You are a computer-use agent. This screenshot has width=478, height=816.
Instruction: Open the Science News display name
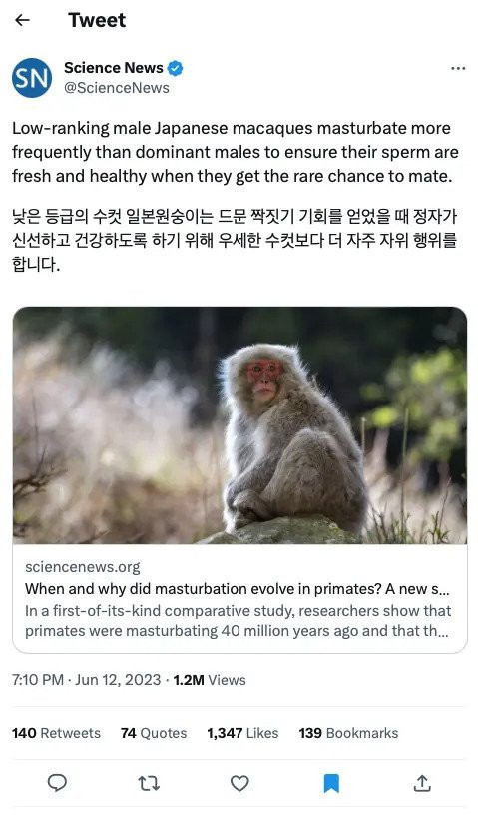[x=114, y=68]
